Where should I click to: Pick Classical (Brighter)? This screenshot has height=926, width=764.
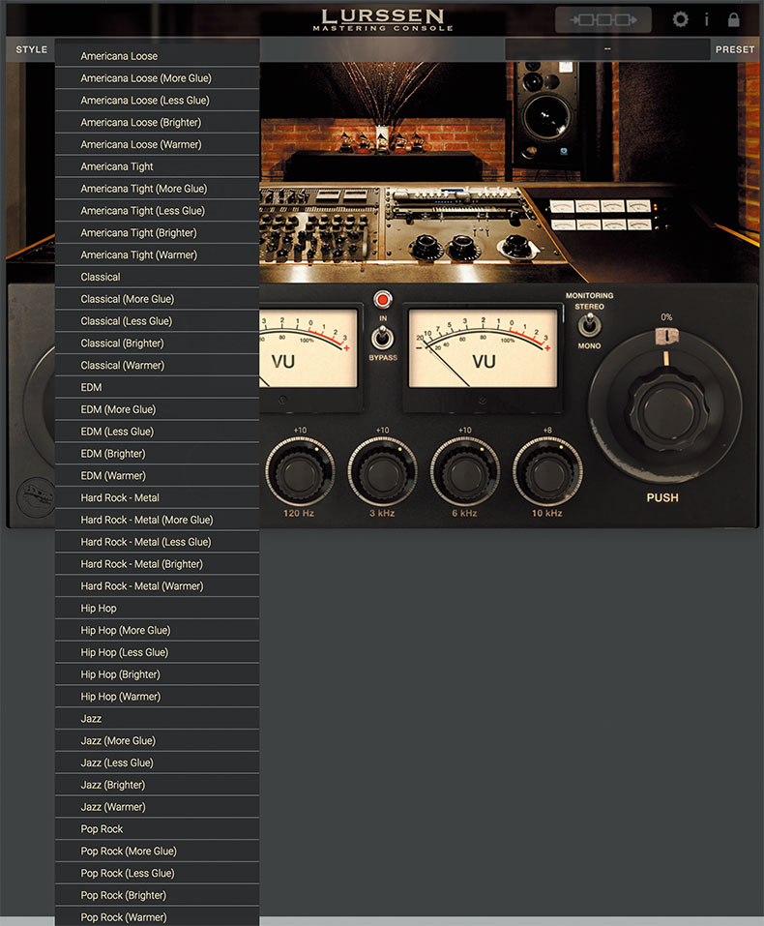(157, 344)
